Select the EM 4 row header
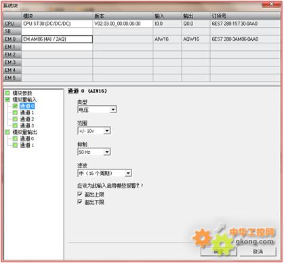 (x=12, y=70)
